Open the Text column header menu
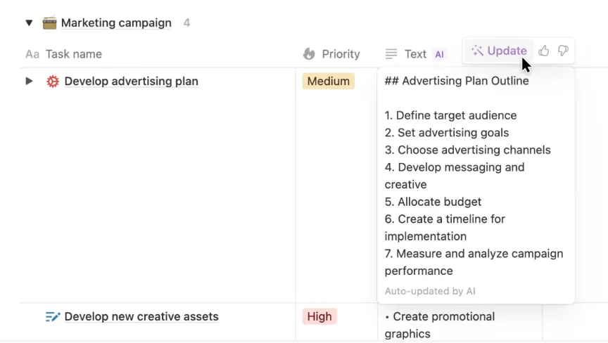The image size is (608, 343). (x=415, y=54)
